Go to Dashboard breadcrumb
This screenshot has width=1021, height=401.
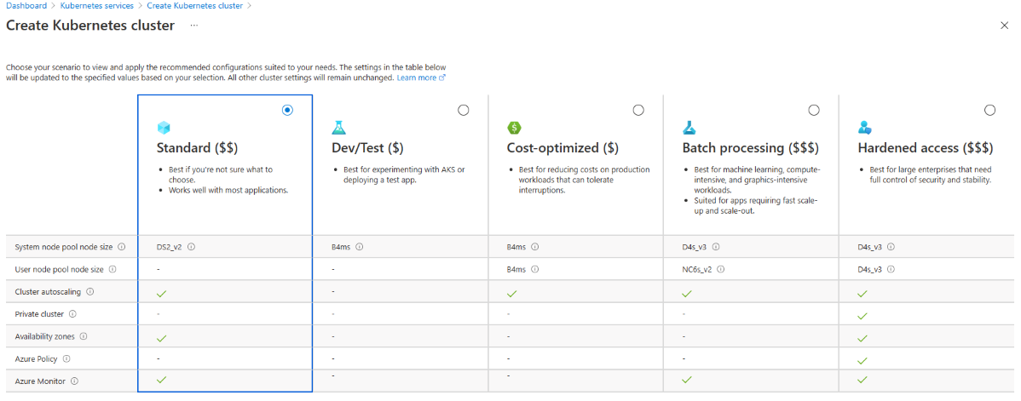click(26, 6)
